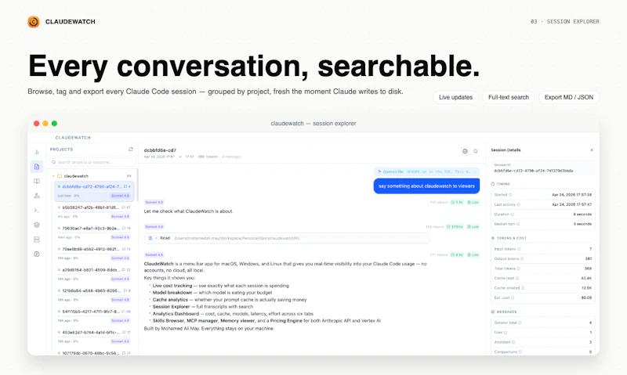
Task: Click info icon next to Assistant
Action: (513, 342)
